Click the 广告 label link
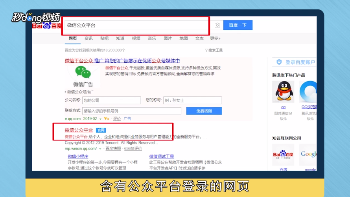Viewport: 350px width, 197px height. click(x=127, y=119)
